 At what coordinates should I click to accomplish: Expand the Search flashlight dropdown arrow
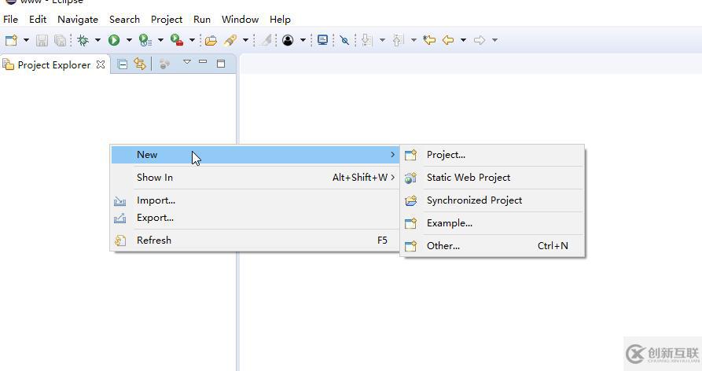pyautogui.click(x=245, y=40)
